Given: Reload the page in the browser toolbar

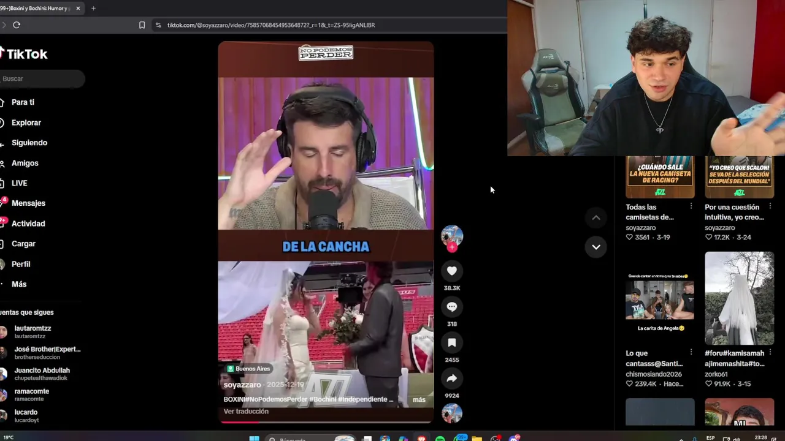Looking at the screenshot, I should [17, 25].
